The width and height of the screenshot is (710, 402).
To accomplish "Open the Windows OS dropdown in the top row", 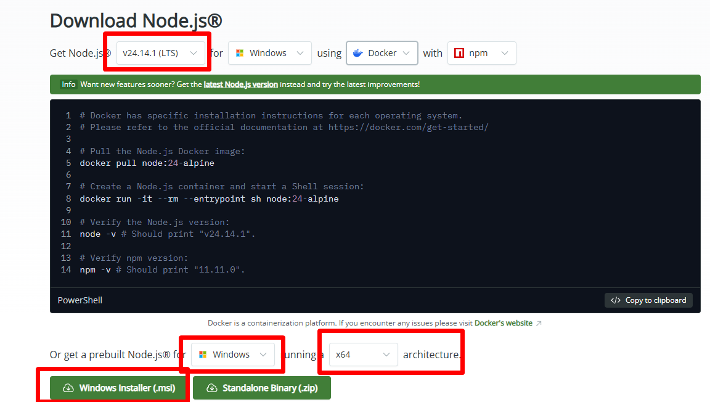I will (x=269, y=53).
